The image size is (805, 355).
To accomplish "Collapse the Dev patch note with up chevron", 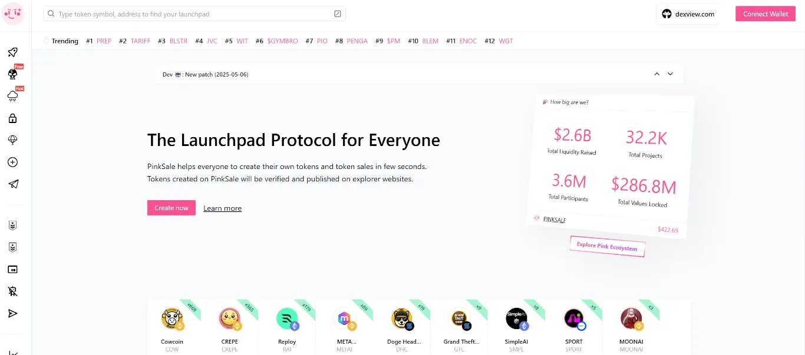I will 657,74.
